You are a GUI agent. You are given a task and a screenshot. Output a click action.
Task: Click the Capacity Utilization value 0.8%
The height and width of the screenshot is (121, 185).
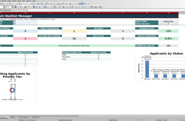pyautogui.click(x=168, y=39)
